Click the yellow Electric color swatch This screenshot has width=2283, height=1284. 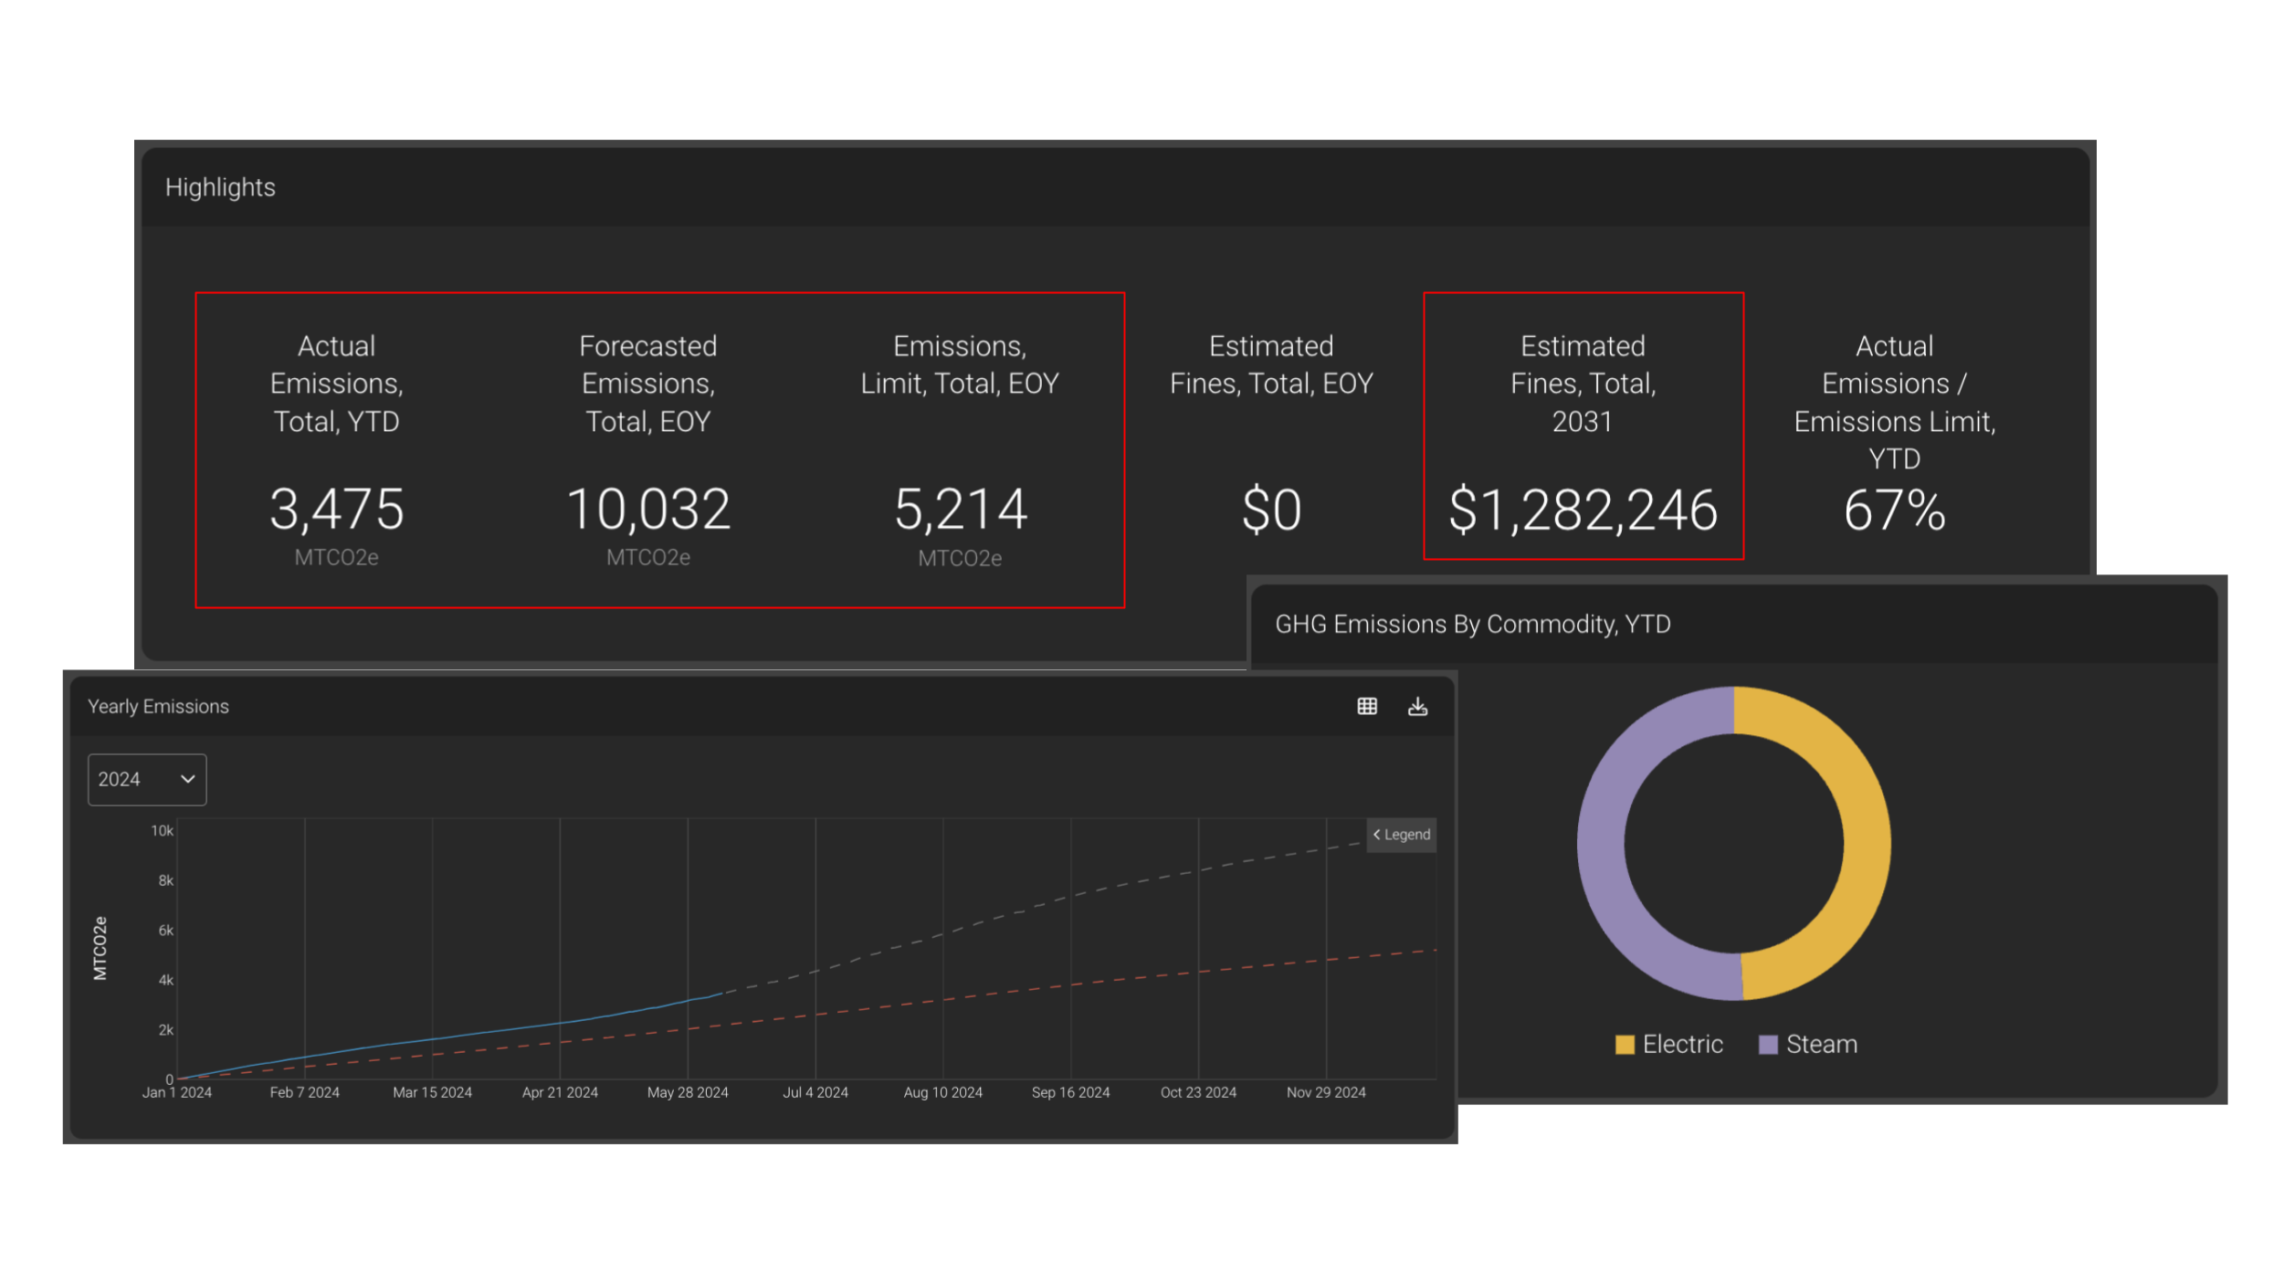[1625, 1045]
